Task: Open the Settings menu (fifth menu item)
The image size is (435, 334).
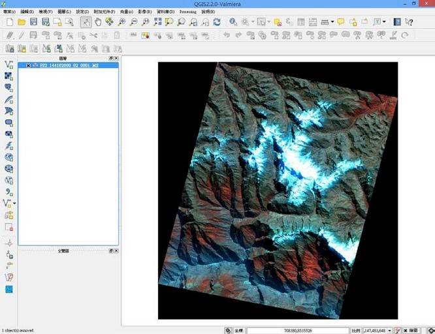Action: click(82, 12)
